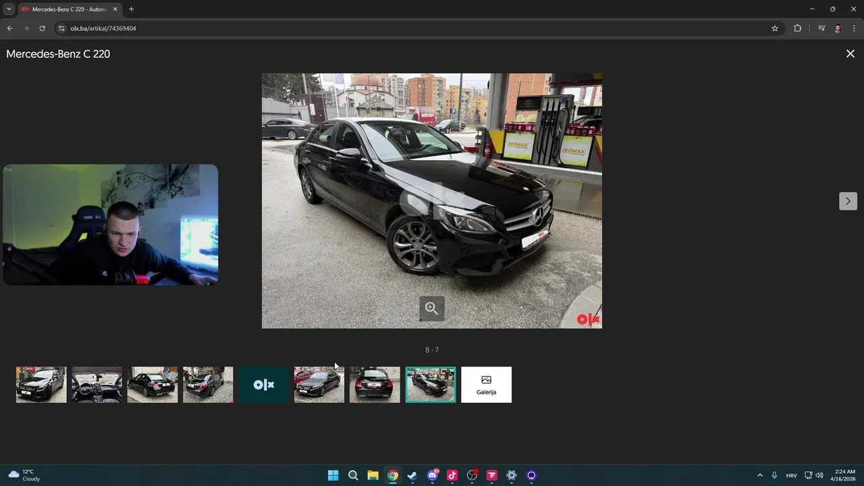
Task: Open Windows Start menu
Action: [x=333, y=475]
